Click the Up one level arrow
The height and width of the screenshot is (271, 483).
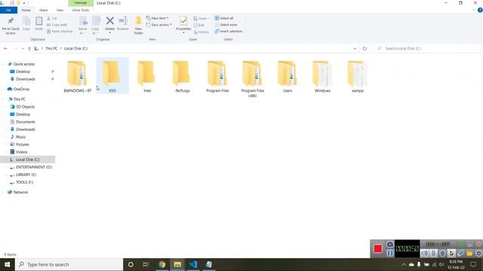click(x=29, y=48)
